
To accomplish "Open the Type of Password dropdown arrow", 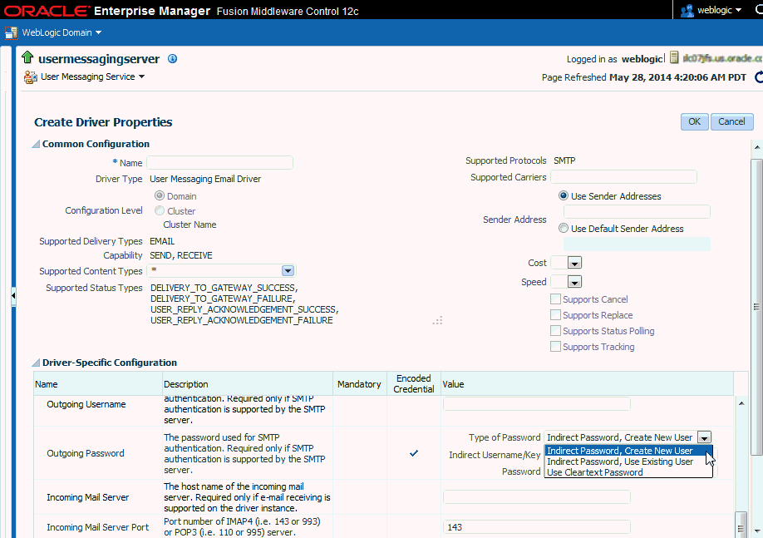I will [x=704, y=437].
